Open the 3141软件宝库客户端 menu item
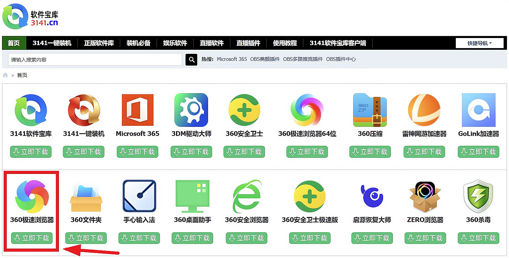509x258 pixels. [x=338, y=43]
